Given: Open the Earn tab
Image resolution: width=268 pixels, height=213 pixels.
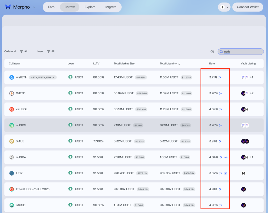Looking at the screenshot, I should coord(51,7).
